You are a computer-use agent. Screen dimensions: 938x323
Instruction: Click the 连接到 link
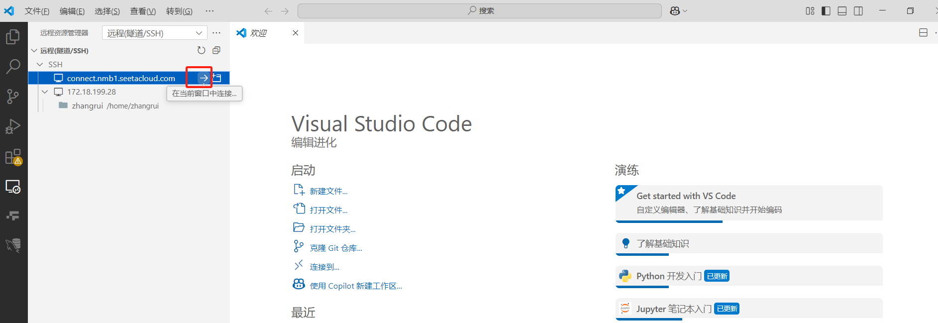324,267
